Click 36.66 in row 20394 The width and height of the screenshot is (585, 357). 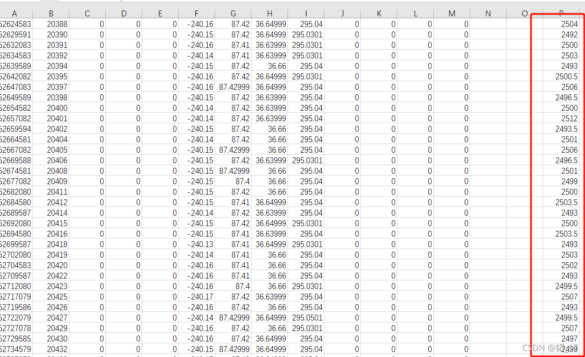[x=269, y=66]
